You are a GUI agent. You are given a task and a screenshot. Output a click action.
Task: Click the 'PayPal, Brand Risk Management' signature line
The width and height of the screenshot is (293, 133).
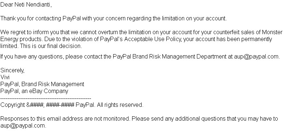[x=42, y=84]
